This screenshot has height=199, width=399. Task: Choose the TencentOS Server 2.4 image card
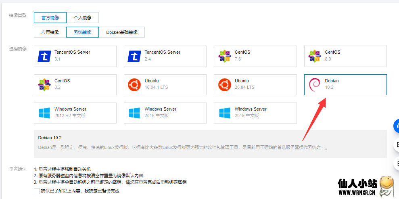click(165, 56)
